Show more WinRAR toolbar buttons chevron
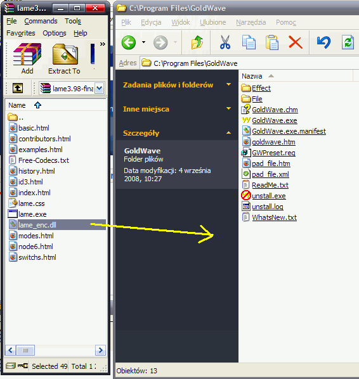Image resolution: width=359 pixels, height=379 pixels. pyautogui.click(x=103, y=44)
